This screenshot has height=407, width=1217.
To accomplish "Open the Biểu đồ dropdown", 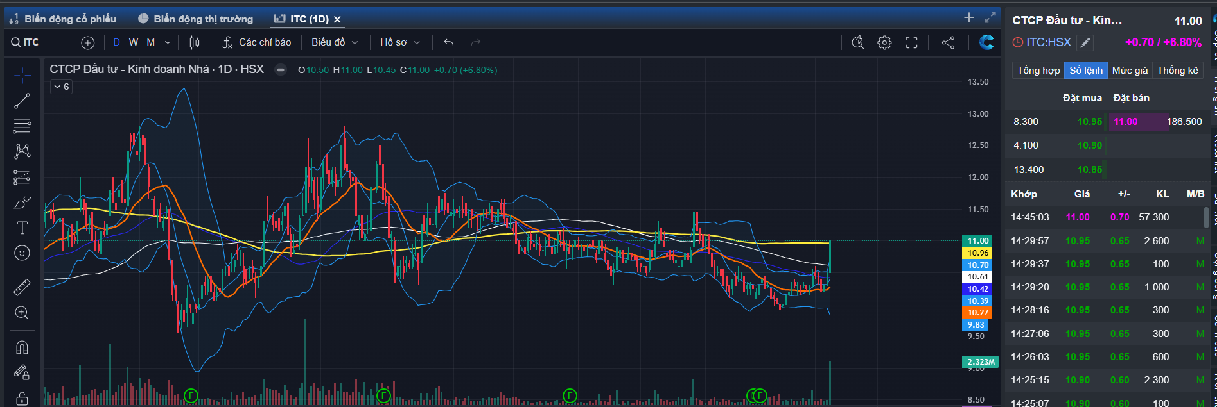I will [x=334, y=42].
